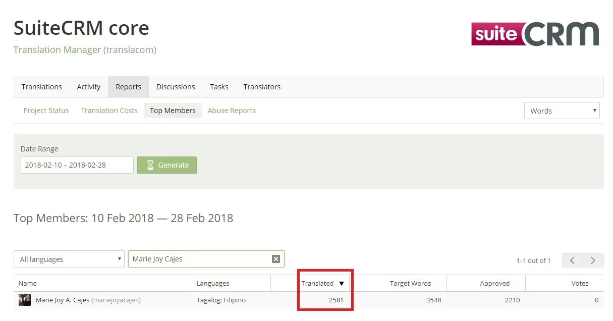Go to the next results page
The width and height of the screenshot is (613, 321).
coord(593,260)
